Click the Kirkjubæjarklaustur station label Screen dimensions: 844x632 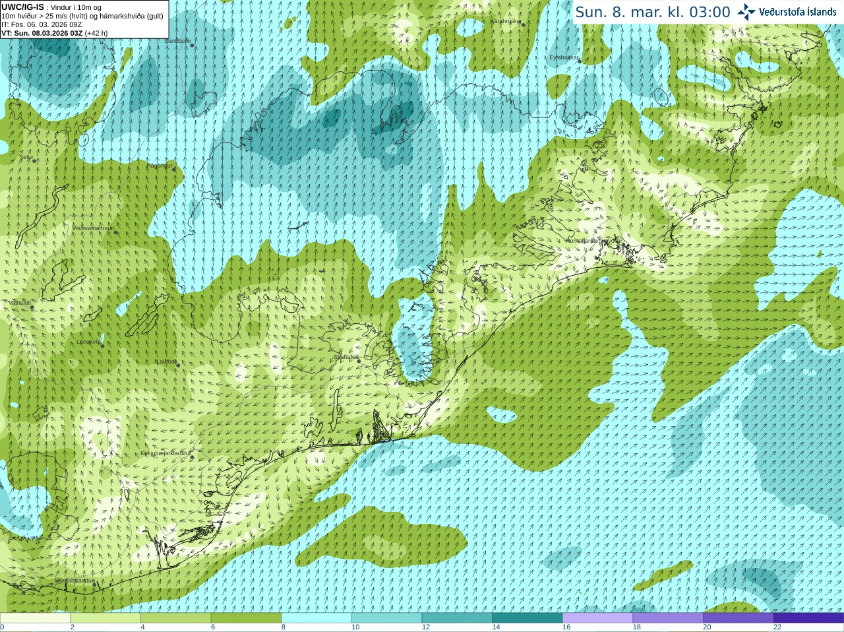tap(166, 454)
